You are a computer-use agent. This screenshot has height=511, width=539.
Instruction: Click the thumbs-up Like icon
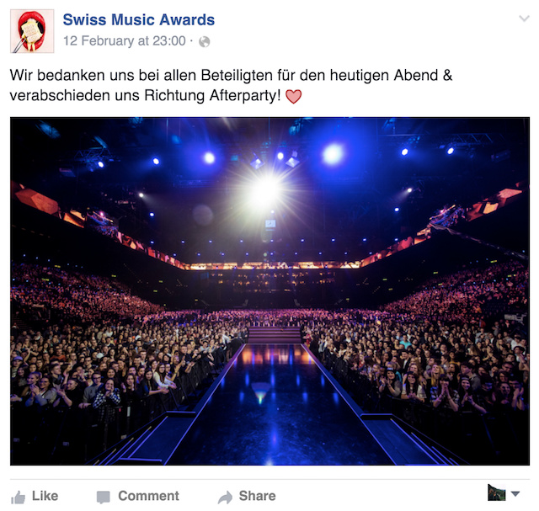pyautogui.click(x=18, y=497)
